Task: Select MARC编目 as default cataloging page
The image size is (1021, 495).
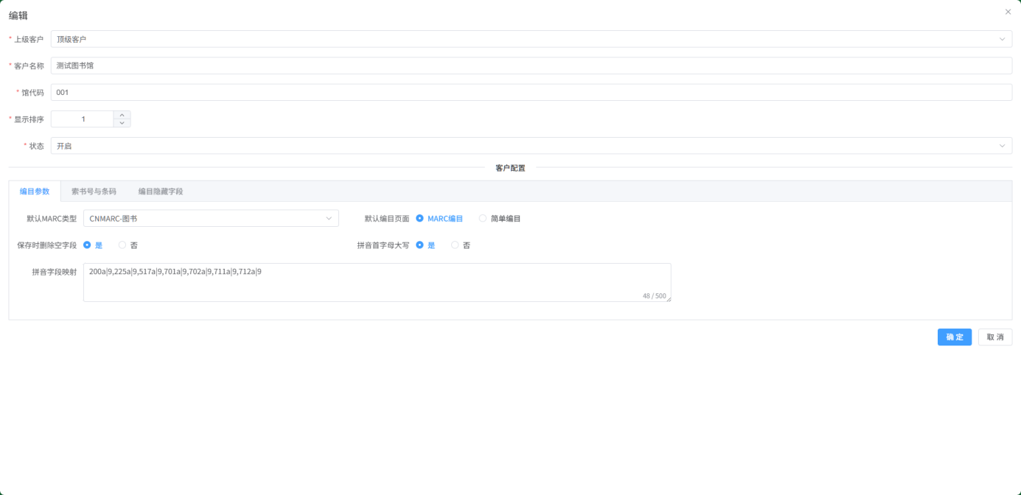Action: click(440, 218)
